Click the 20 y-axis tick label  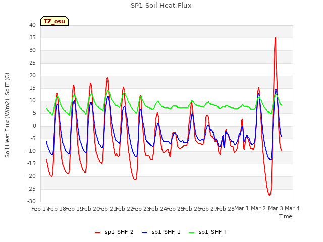click(x=32, y=75)
